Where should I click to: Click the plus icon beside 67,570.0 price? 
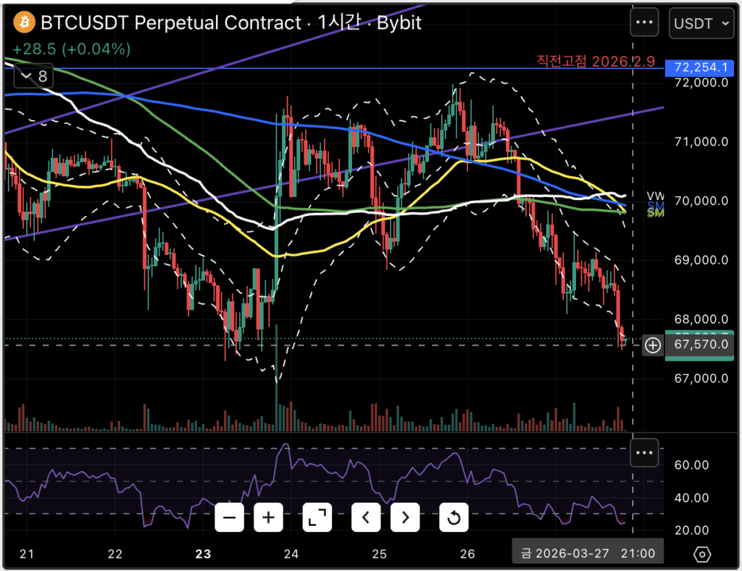652,346
